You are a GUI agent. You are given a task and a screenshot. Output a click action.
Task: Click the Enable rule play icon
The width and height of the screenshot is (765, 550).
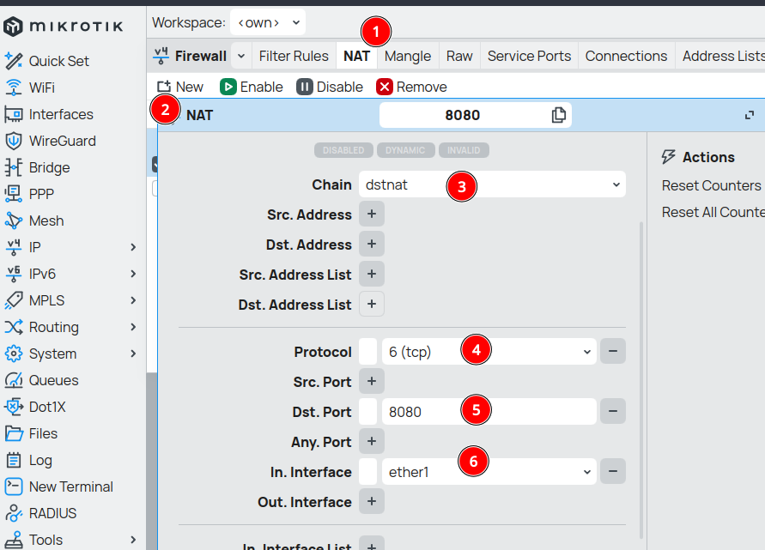tap(228, 87)
